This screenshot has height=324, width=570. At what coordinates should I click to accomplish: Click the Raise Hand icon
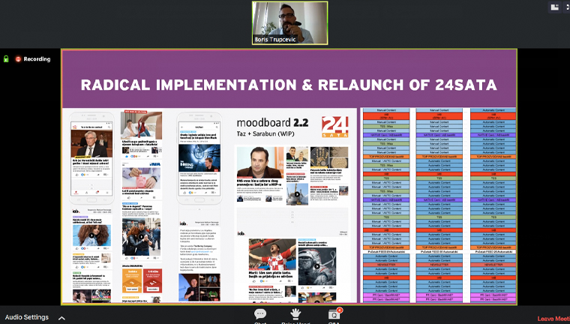(x=295, y=313)
